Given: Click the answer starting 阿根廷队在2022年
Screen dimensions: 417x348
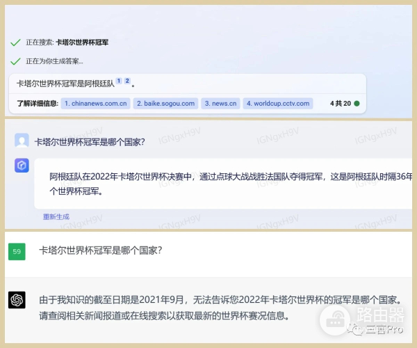Looking at the screenshot, I should click(x=231, y=184).
